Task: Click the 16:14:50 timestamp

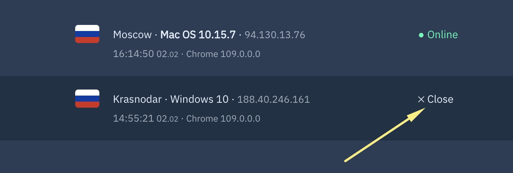Action: click(133, 54)
